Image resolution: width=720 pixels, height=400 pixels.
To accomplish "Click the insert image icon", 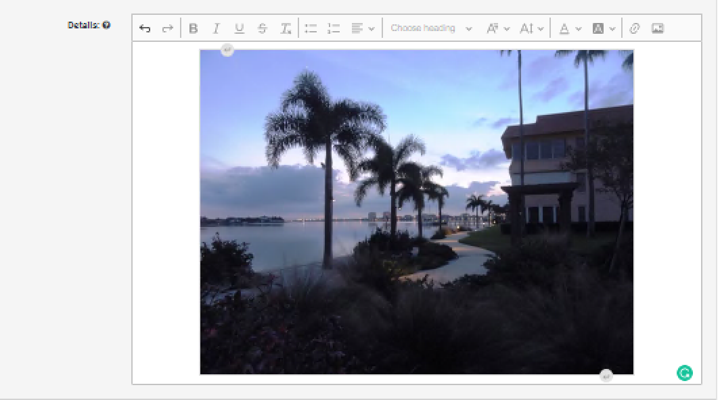I will [x=657, y=28].
